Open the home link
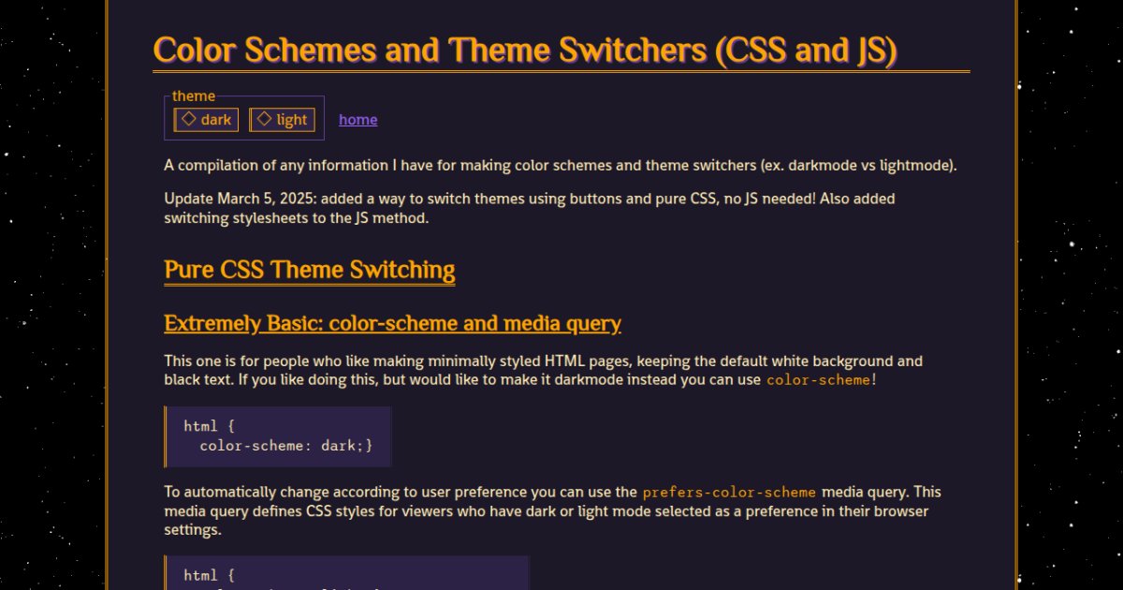 click(357, 120)
